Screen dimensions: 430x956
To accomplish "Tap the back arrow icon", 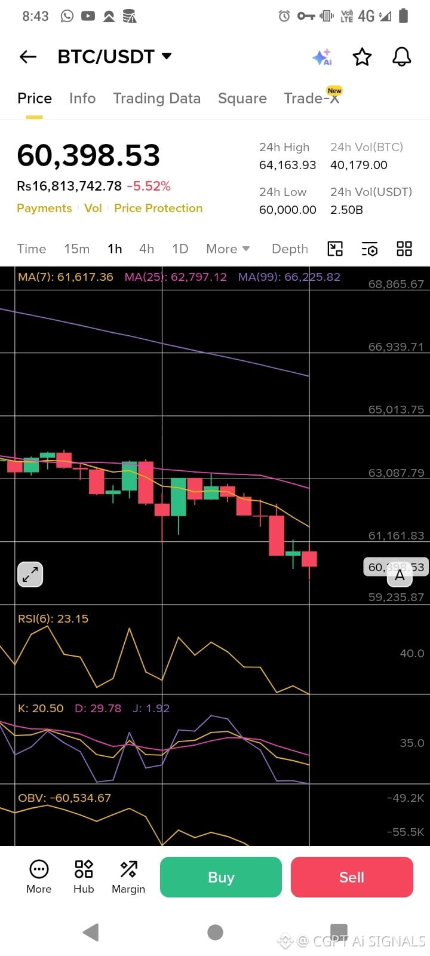I will tap(28, 57).
